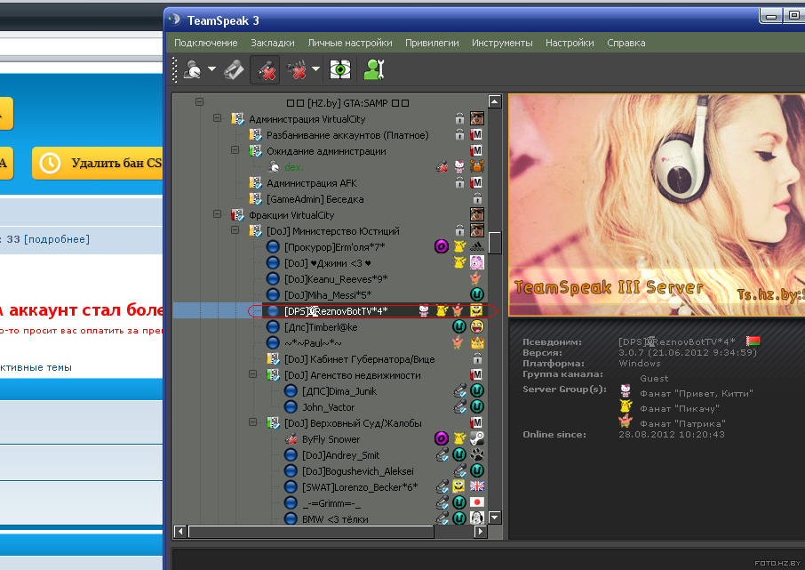Screen dimensions: 805x570
Task: Select user [DoJ]Keanu_Reeves*9*
Action: click(336, 279)
